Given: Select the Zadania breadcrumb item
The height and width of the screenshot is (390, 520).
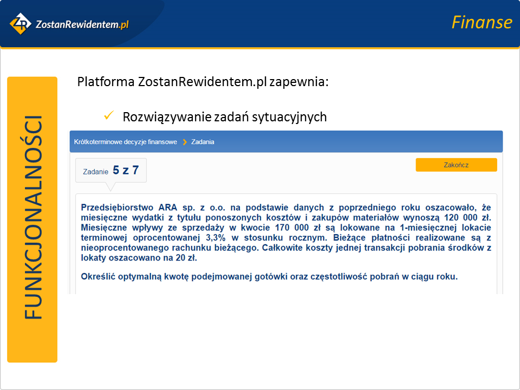Looking at the screenshot, I should 203,142.
